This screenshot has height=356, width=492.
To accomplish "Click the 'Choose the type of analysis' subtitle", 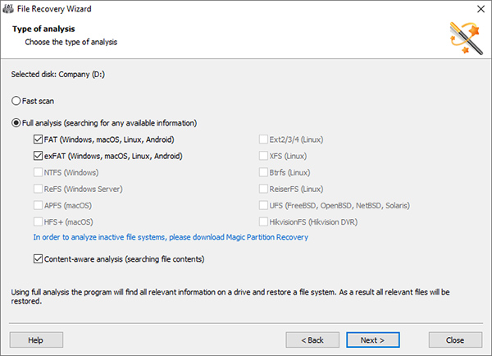I will click(71, 42).
